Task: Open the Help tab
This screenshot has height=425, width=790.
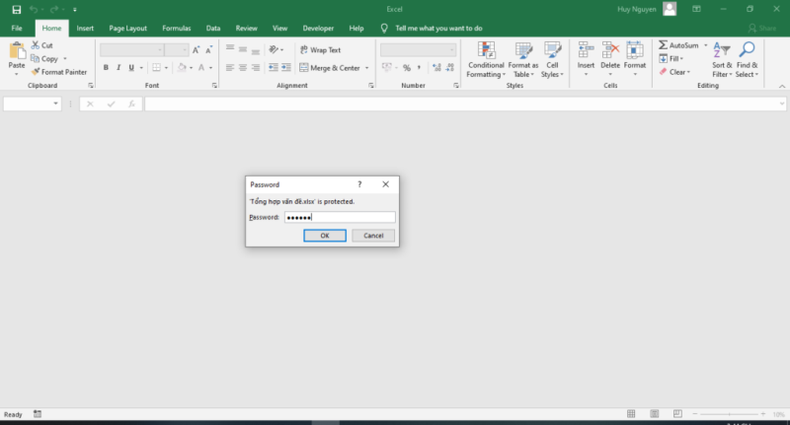Action: [356, 29]
